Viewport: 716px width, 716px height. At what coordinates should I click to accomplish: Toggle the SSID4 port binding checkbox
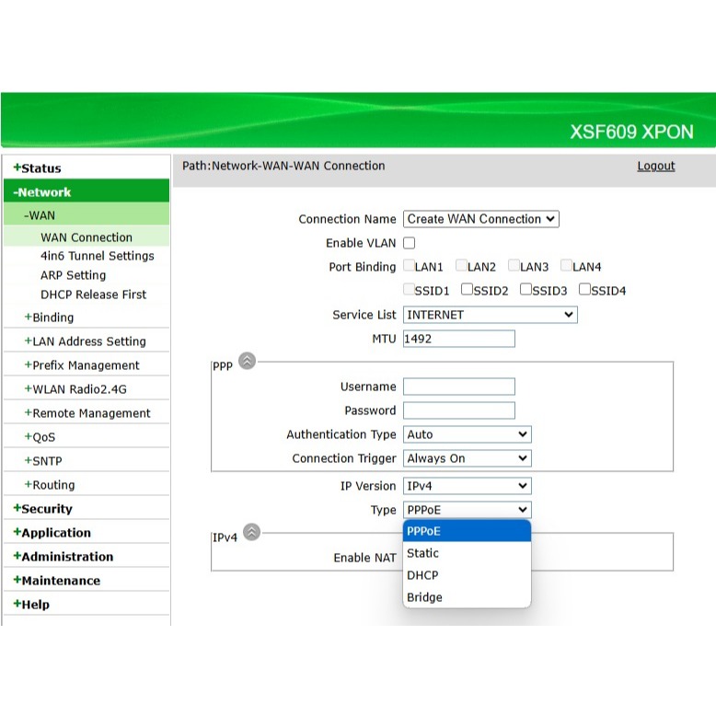click(585, 290)
